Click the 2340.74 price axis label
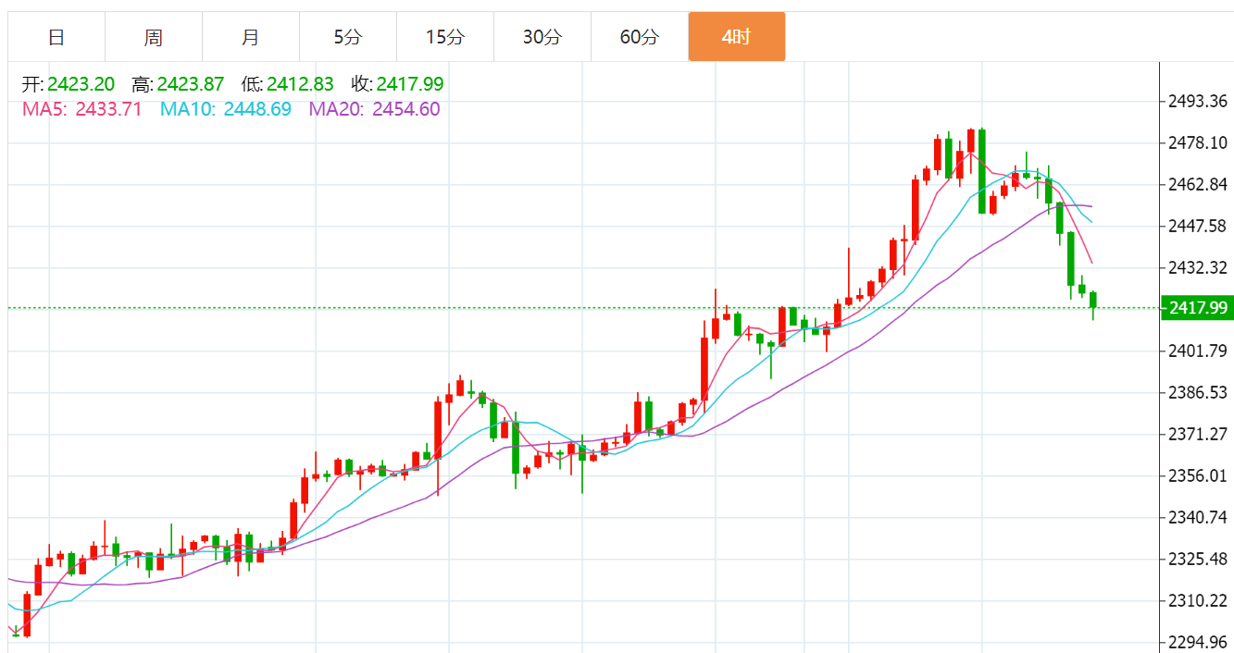Image resolution: width=1234 pixels, height=653 pixels. [1197, 517]
